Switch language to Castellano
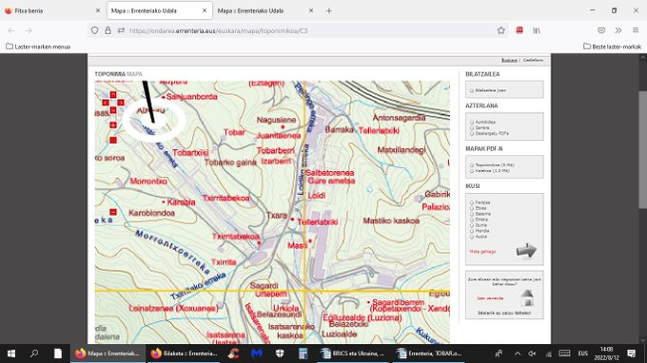 533,60
